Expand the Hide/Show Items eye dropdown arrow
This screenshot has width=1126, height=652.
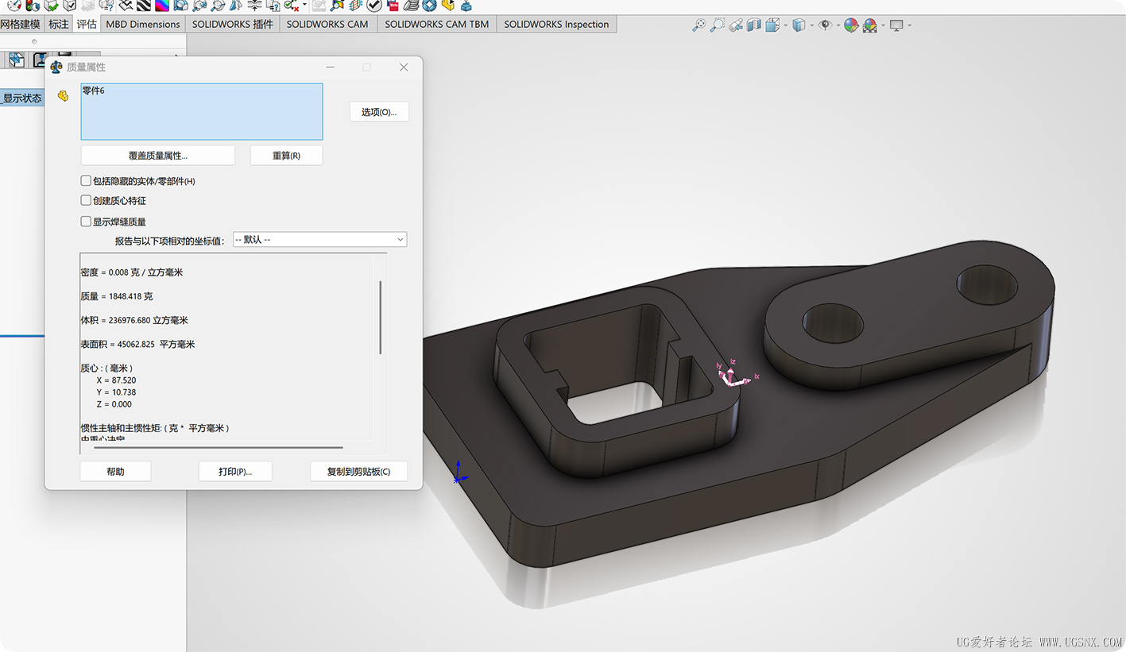[838, 25]
